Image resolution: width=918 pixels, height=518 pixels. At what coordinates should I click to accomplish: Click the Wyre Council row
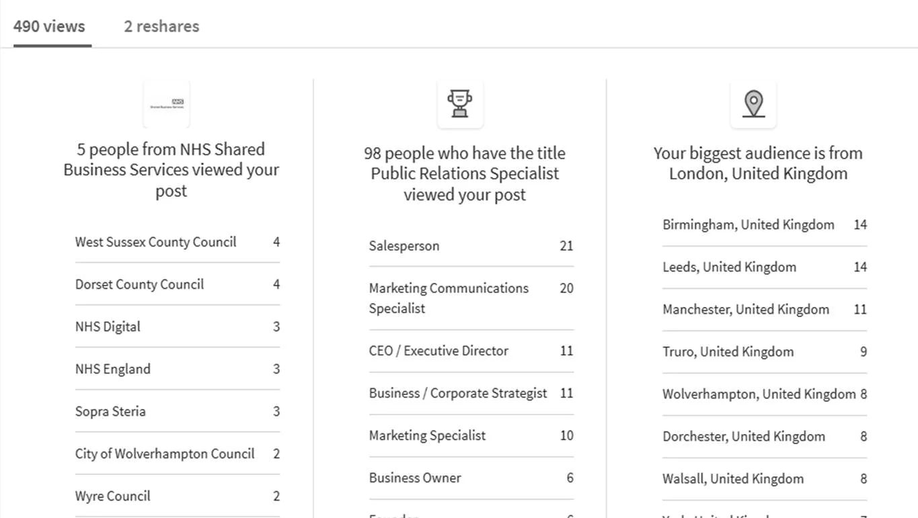(x=178, y=496)
